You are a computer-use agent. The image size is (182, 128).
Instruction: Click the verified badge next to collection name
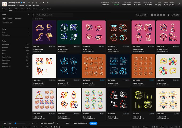[x=22, y=3]
